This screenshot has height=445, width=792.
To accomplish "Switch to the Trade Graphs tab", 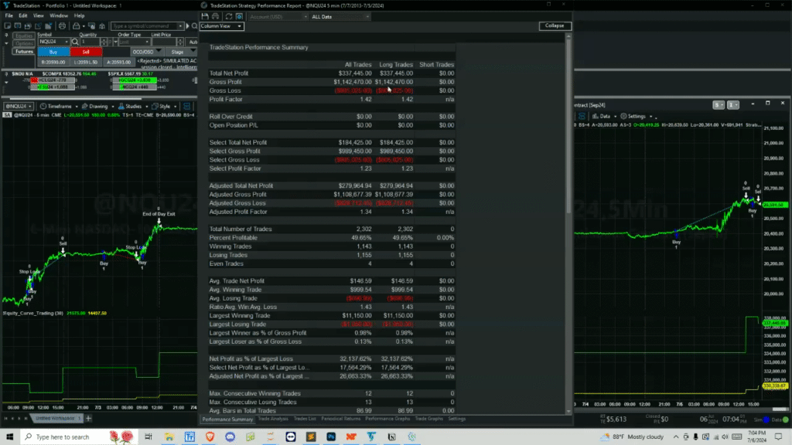I will click(x=428, y=419).
